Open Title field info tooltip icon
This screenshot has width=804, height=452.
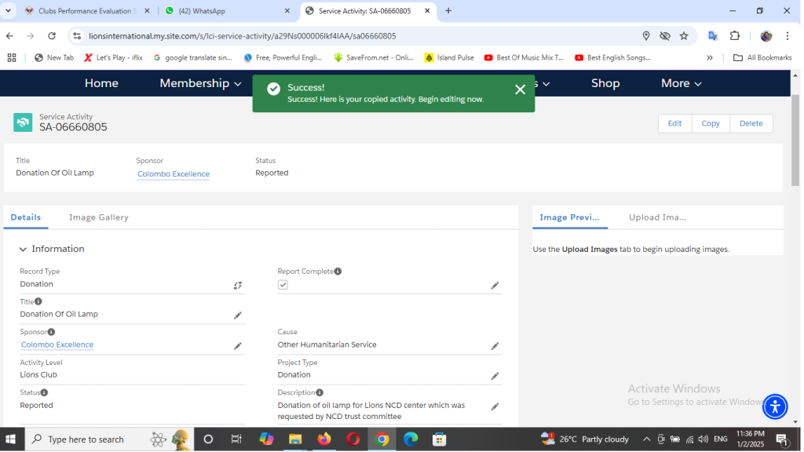38,302
